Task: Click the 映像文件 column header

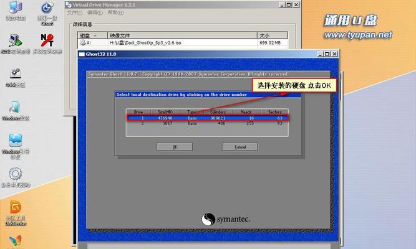Action: 182,35
